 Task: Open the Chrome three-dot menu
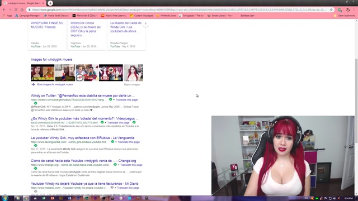coord(354,10)
